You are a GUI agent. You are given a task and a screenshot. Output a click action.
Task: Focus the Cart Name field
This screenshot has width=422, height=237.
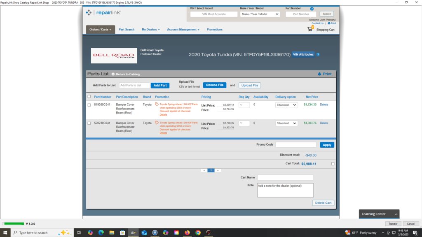tap(285, 178)
